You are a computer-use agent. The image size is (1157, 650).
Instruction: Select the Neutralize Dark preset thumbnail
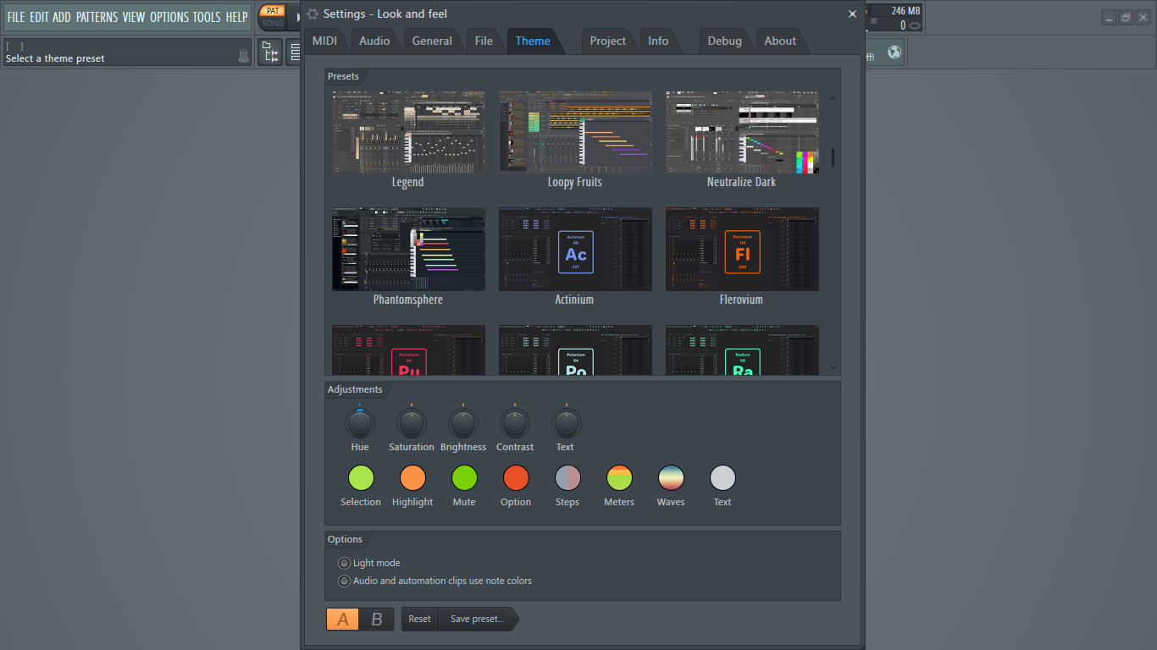742,132
